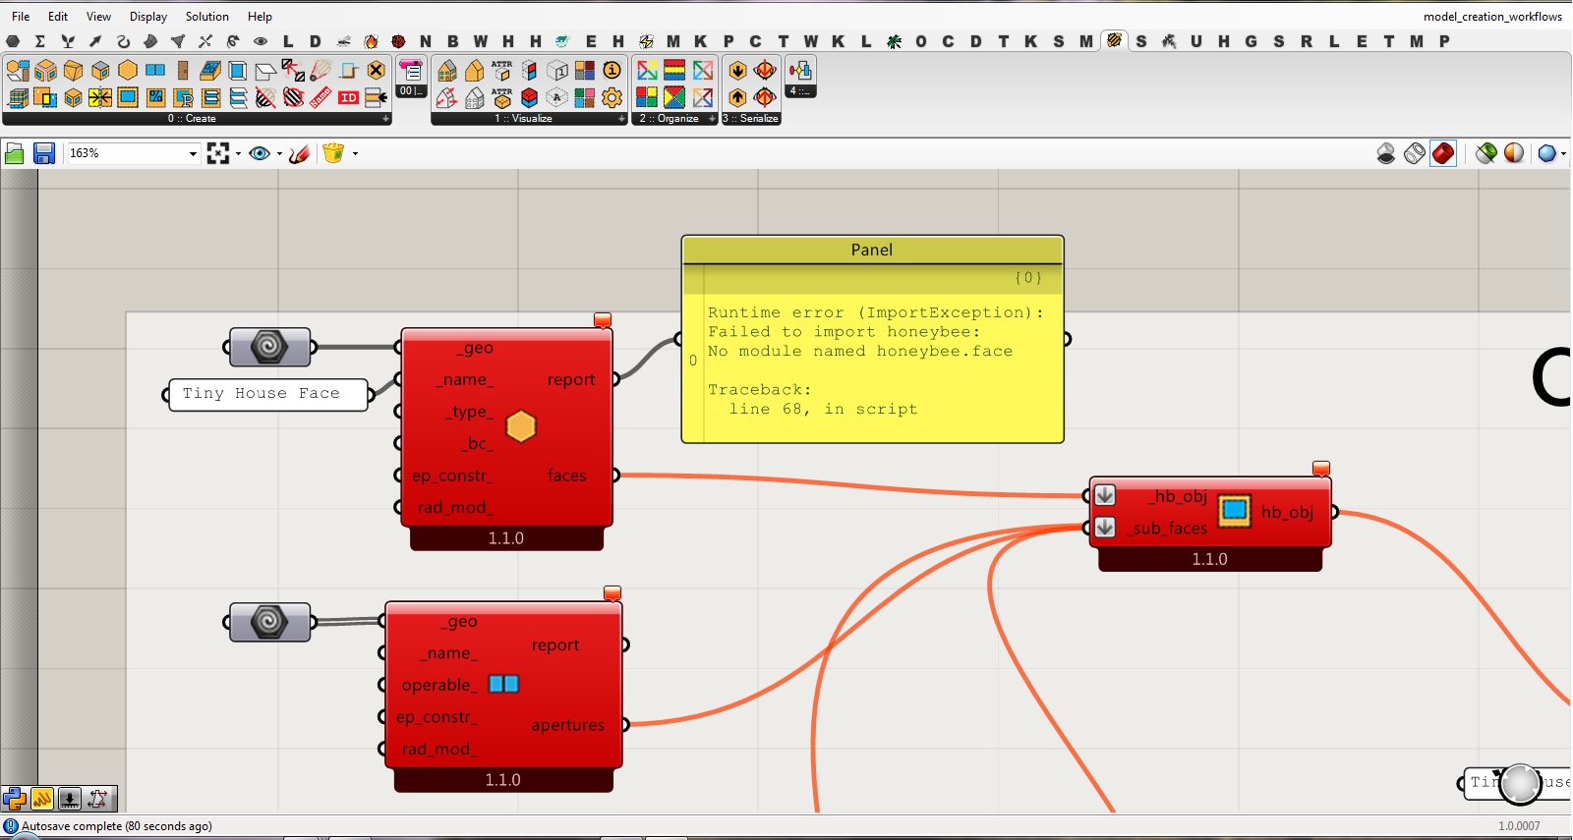Click the Zoom Extents icon

218,153
